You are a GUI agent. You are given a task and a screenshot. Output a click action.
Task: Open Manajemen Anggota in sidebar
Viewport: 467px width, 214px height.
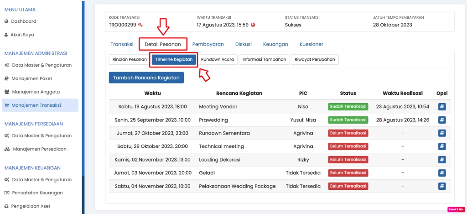pyautogui.click(x=35, y=92)
